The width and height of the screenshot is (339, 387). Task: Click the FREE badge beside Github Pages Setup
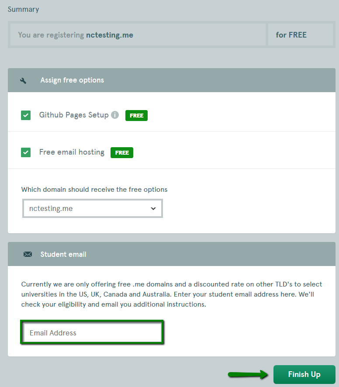(x=136, y=115)
